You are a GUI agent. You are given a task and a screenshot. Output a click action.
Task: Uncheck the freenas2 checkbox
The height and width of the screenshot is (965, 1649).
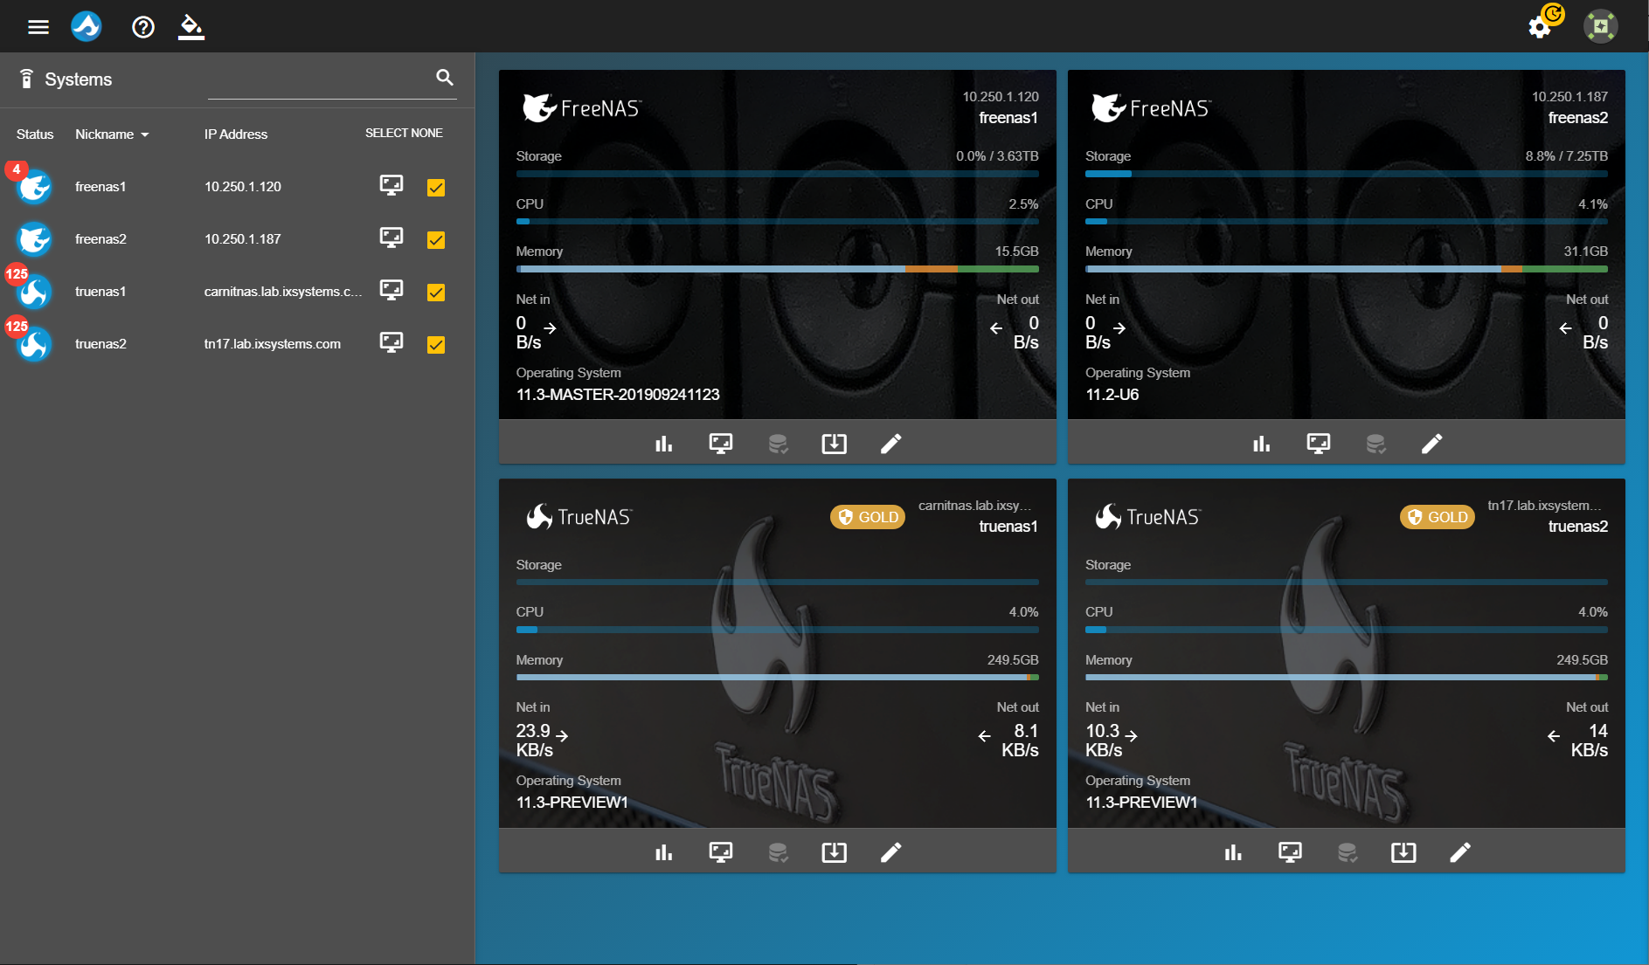point(436,239)
